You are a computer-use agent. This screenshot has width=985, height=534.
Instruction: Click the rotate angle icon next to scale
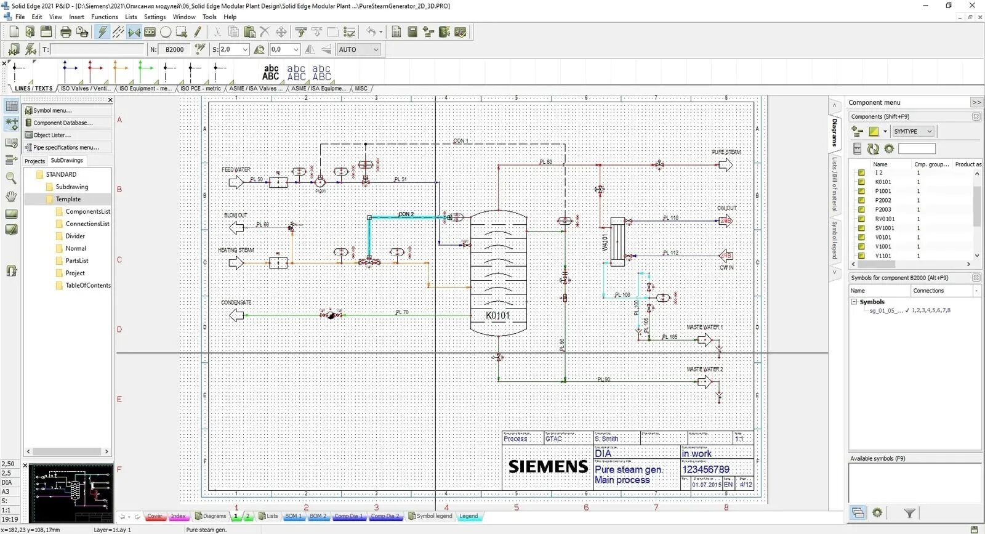259,49
